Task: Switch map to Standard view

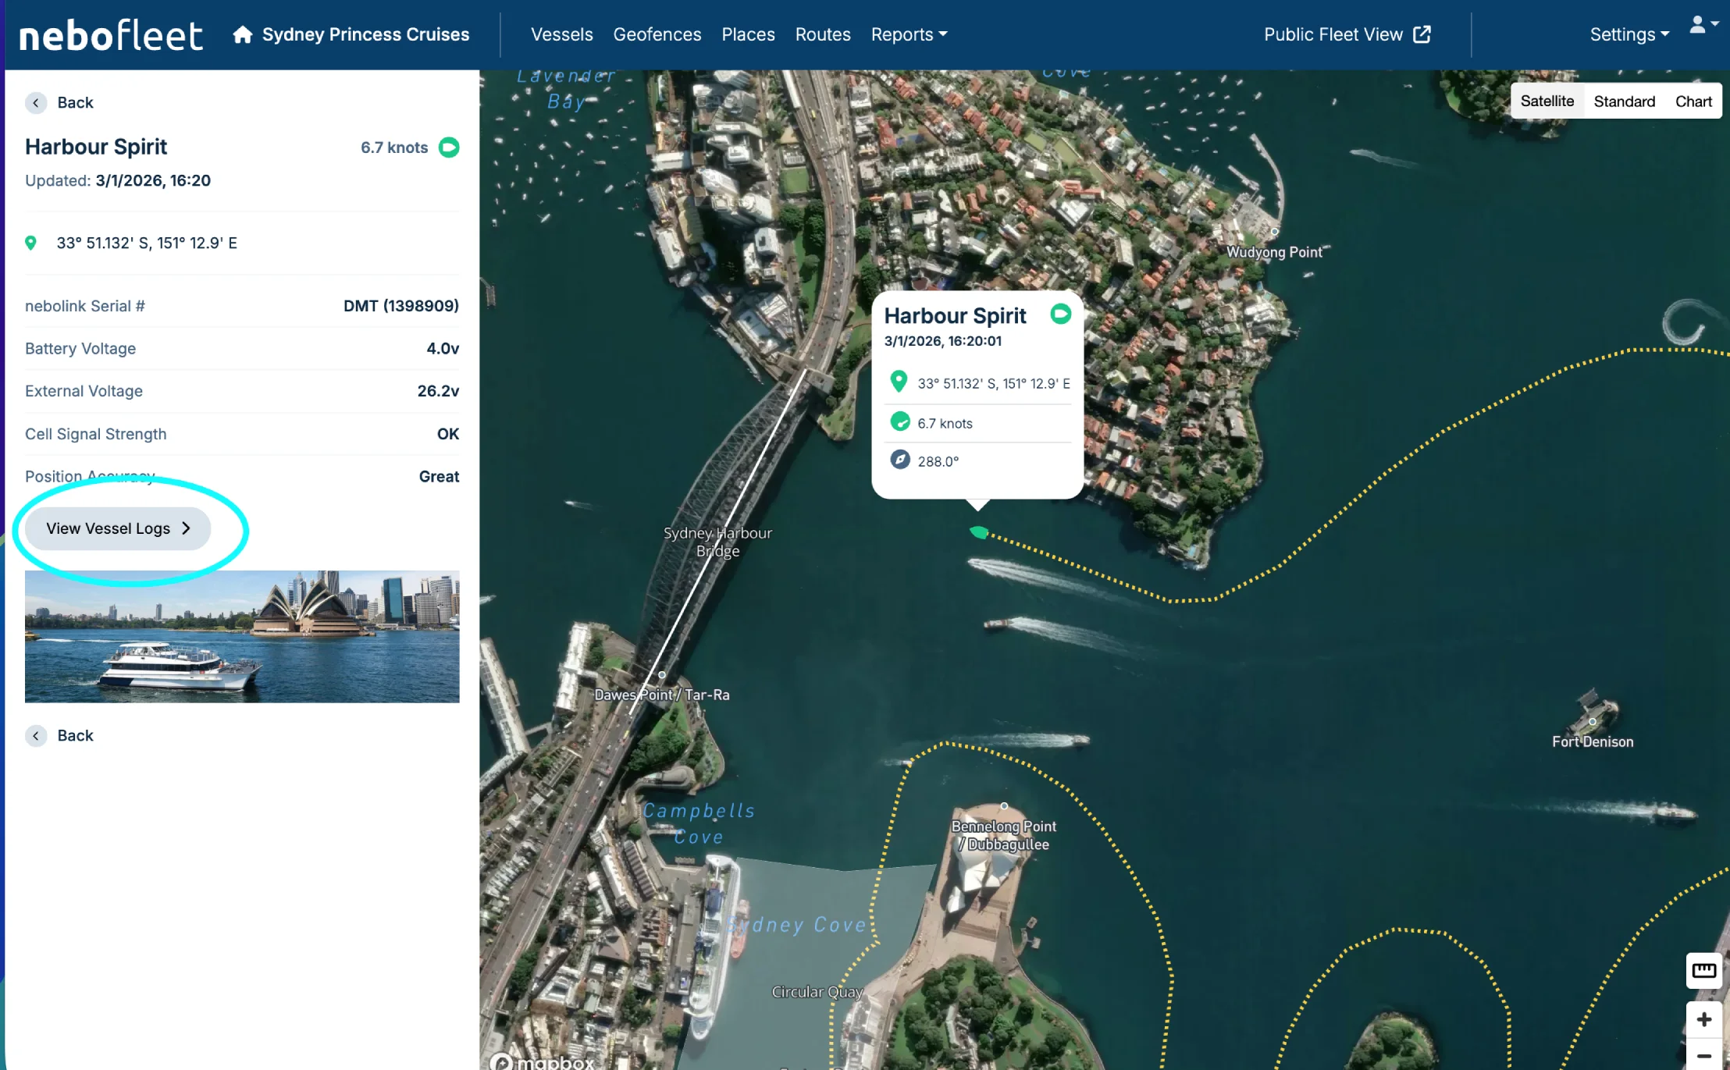Action: coord(1624,101)
